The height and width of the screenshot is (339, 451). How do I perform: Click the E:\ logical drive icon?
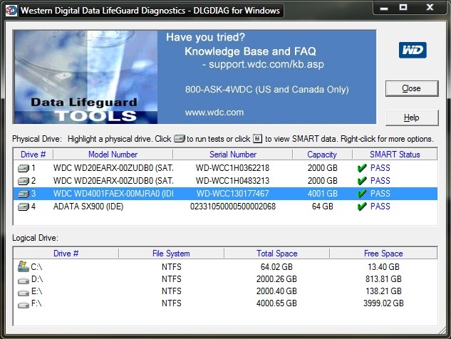(x=24, y=293)
